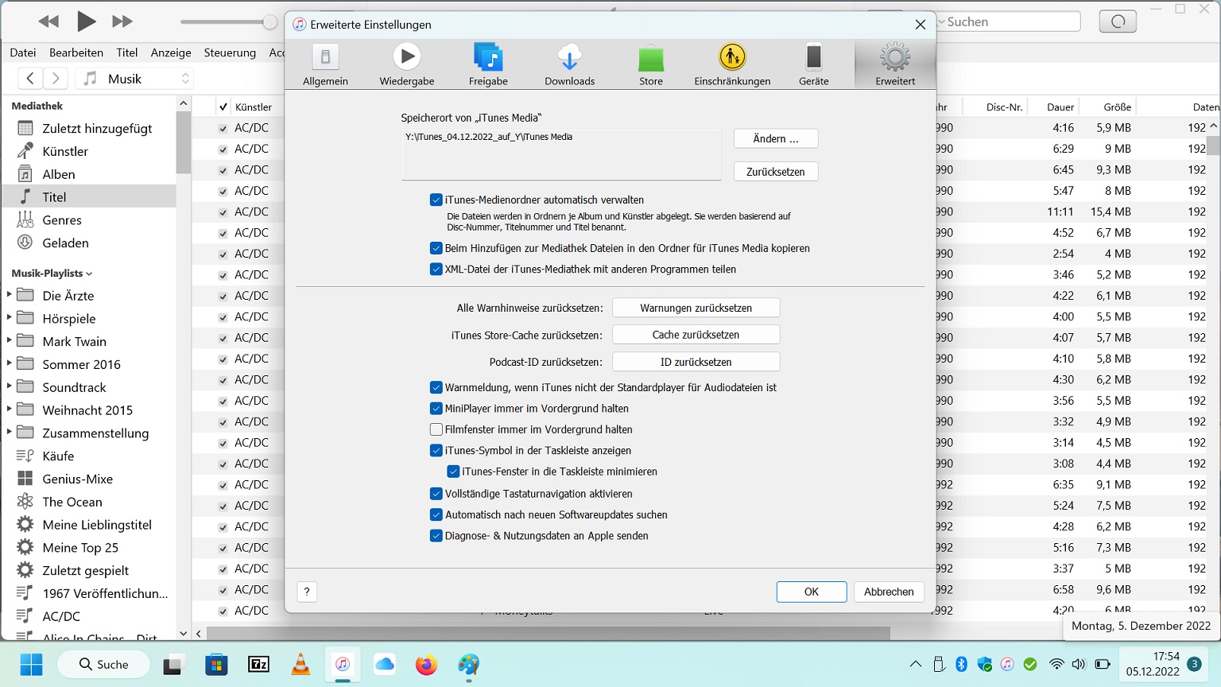This screenshot has height=687, width=1221.
Task: Open the Allgemein preferences tab
Action: tap(325, 64)
